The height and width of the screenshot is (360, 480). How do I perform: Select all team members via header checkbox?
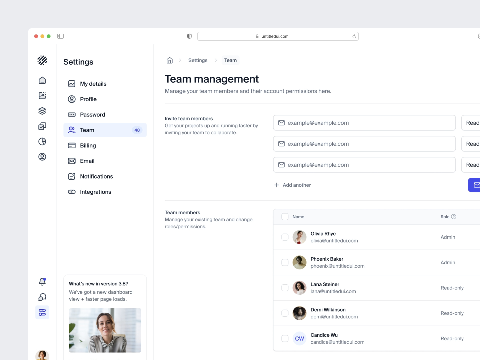285,216
